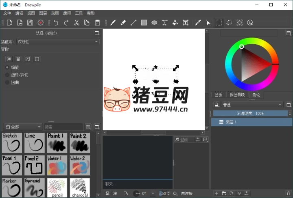Image resolution: width=293 pixels, height=198 pixels.
Task: Select the Inspector tool
Action: 250,23
